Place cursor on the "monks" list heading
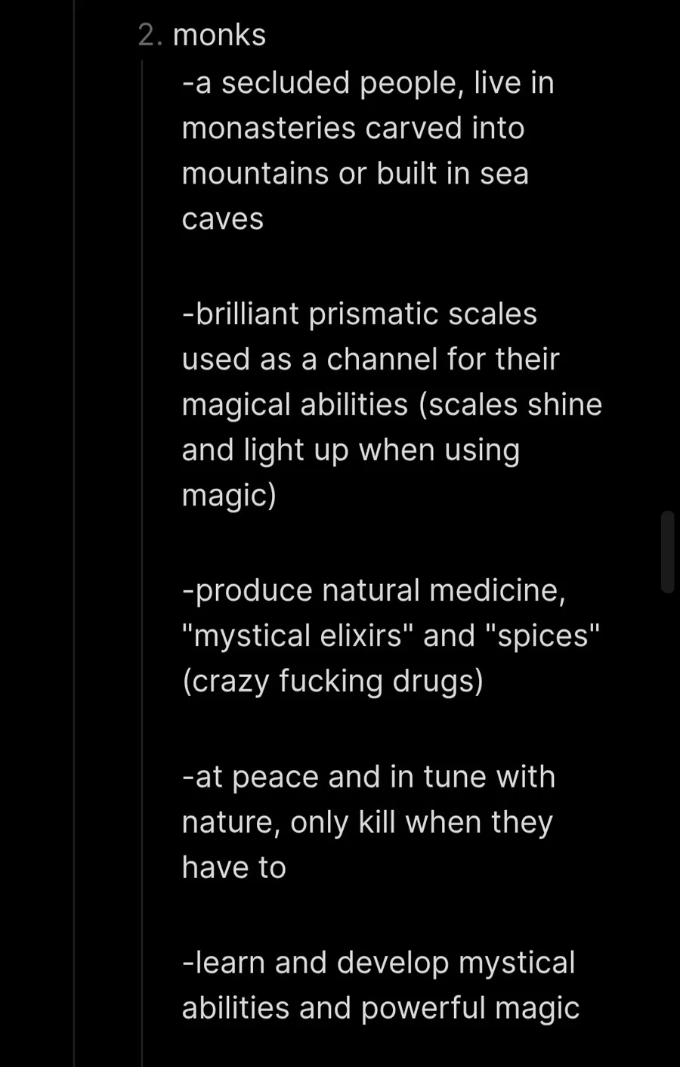This screenshot has height=1067, width=680. click(219, 36)
